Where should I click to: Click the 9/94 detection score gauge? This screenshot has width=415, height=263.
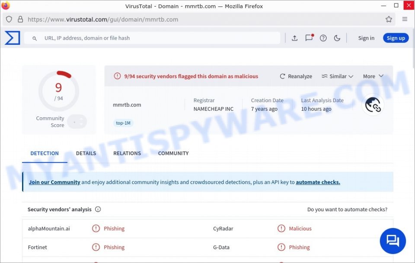[58, 91]
